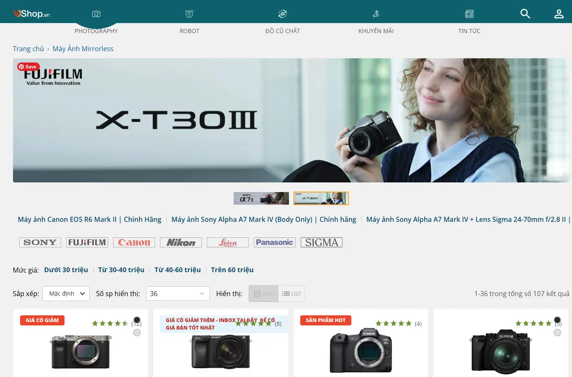Screen dimensions: 572x377
Task: Filter by Panasonic brand logo
Action: tap(275, 242)
